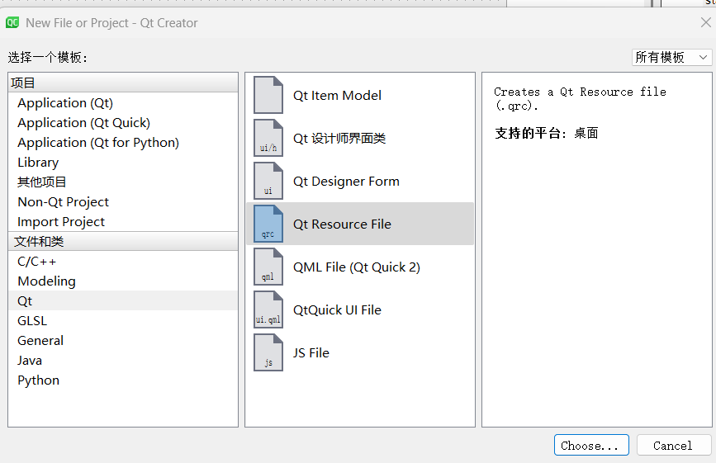716x463 pixels.
Task: Select the Library project category
Action: click(x=123, y=163)
